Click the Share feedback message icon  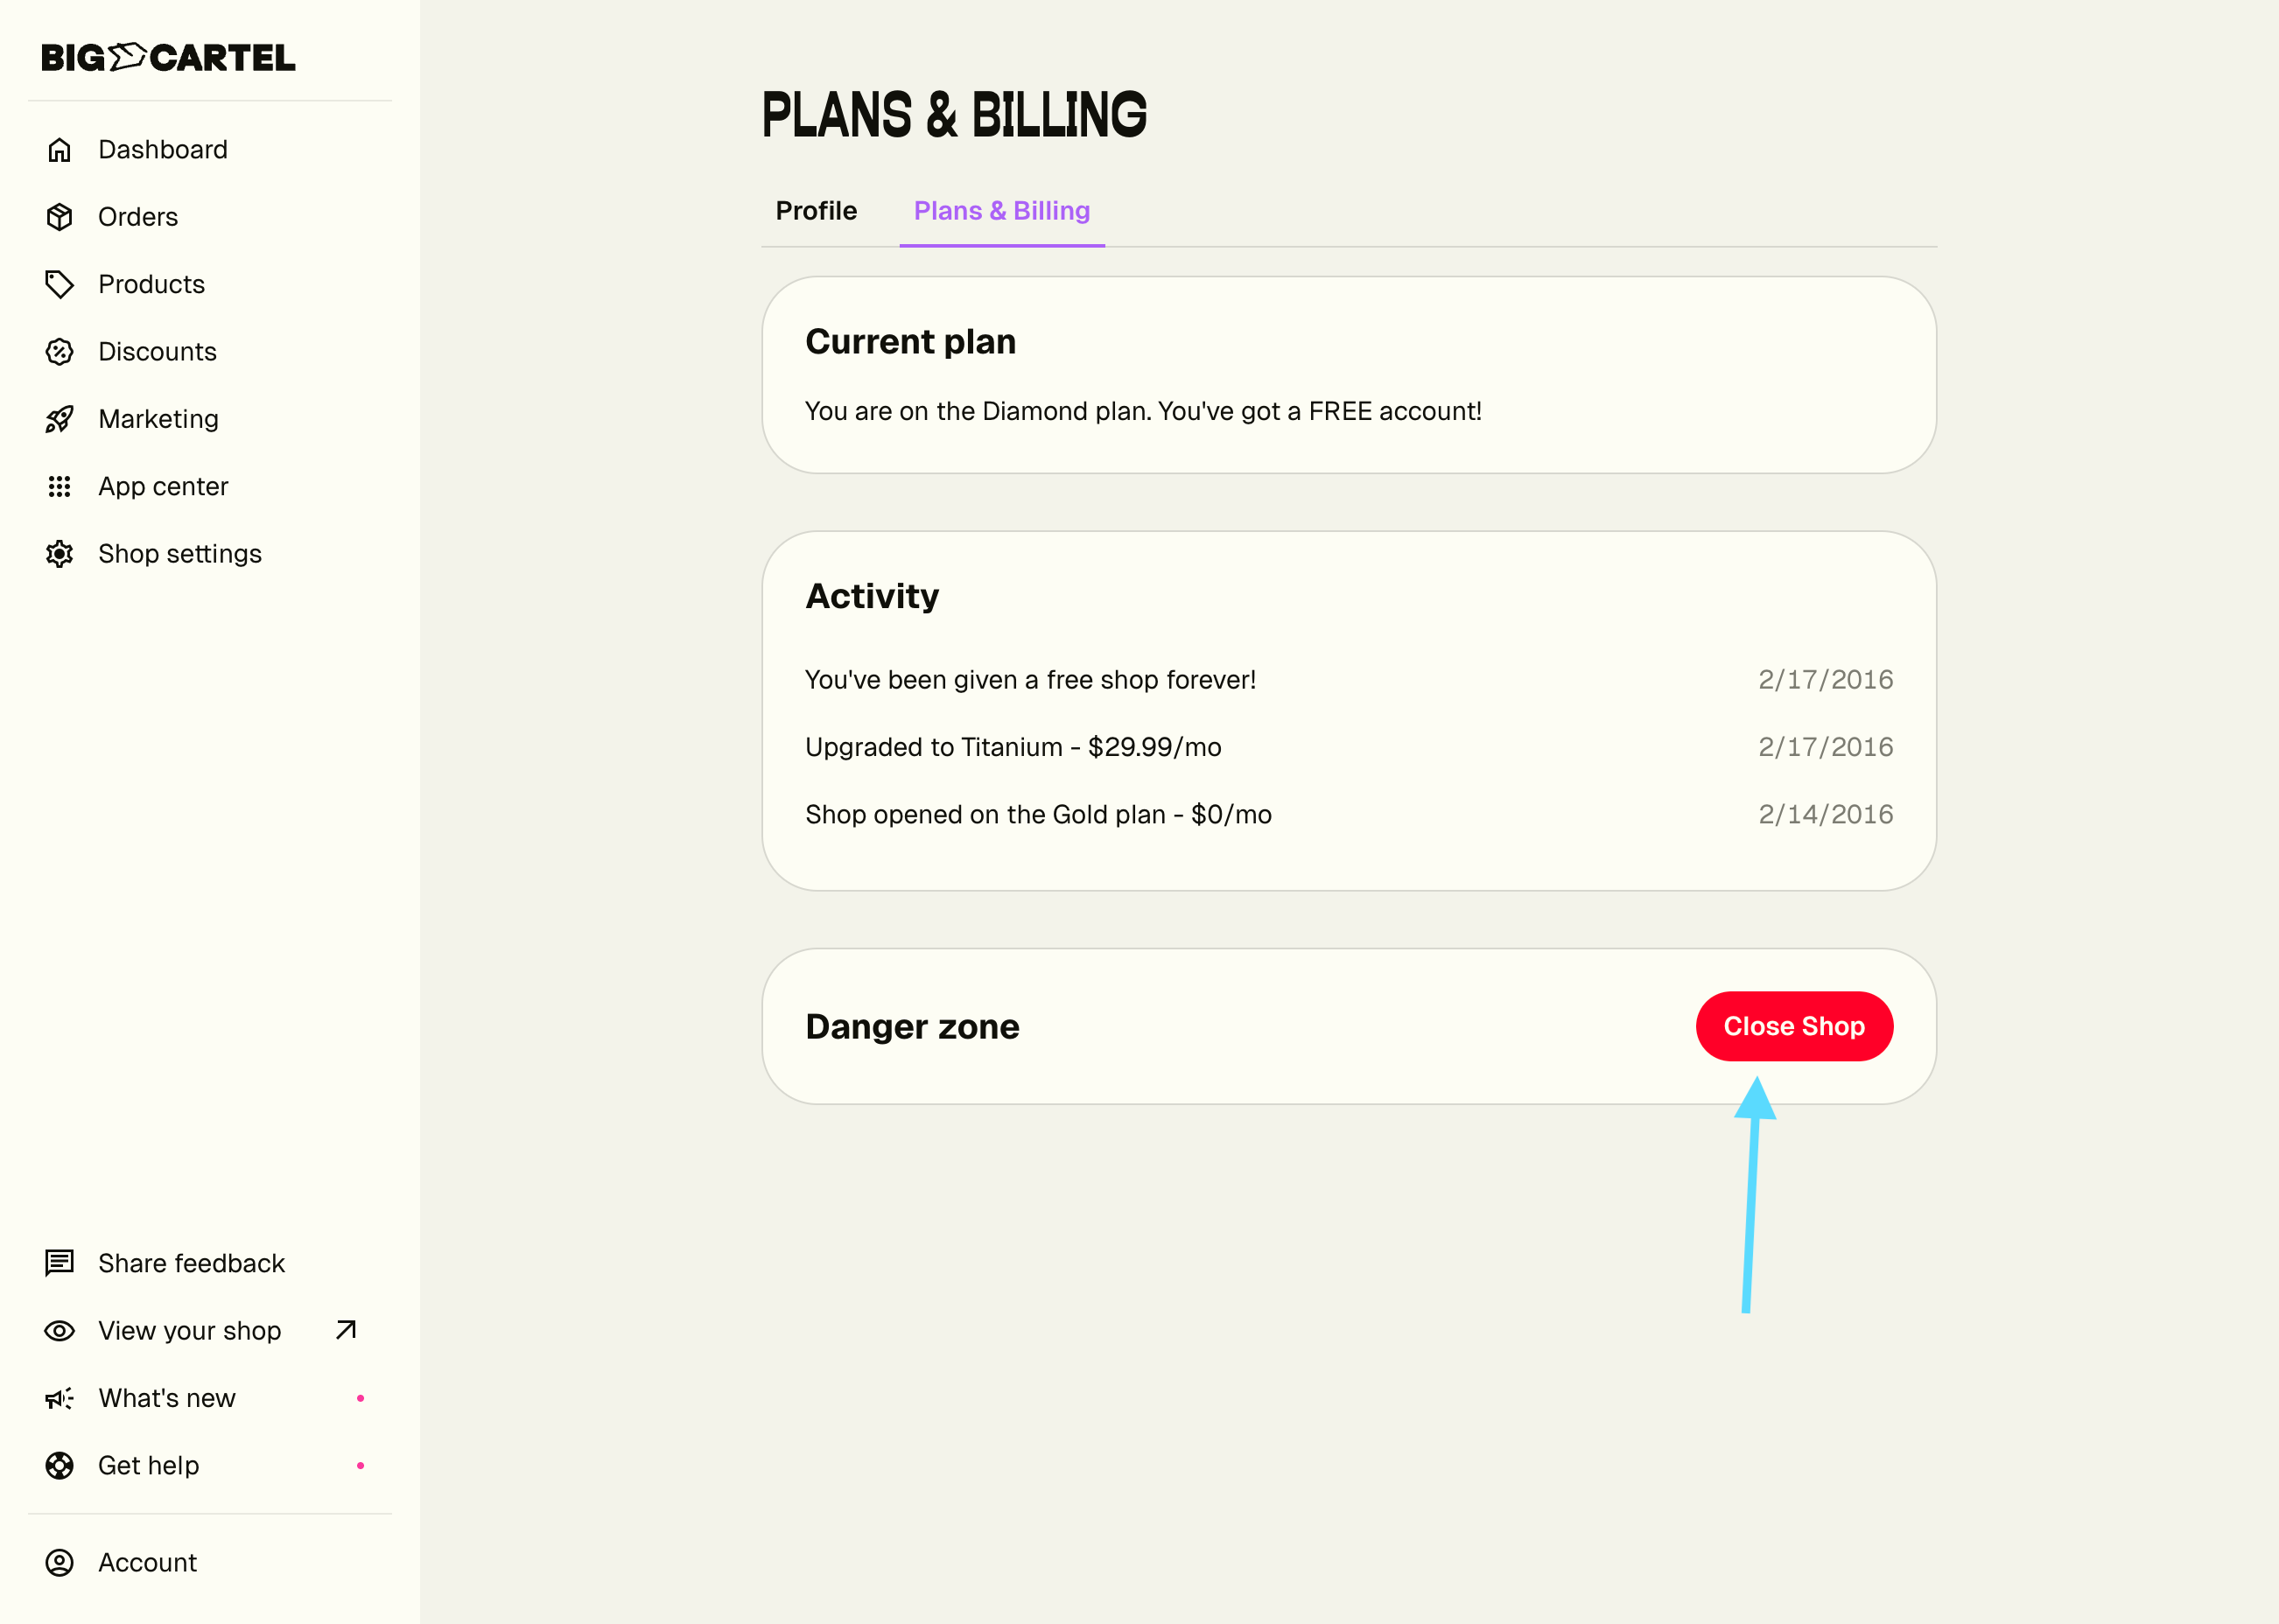coord(60,1263)
